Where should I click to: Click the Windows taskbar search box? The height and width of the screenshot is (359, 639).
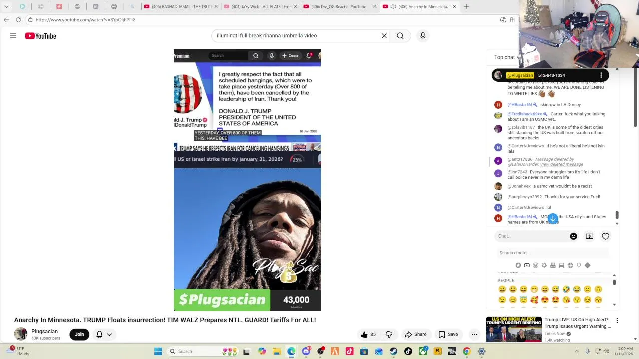pos(193,351)
